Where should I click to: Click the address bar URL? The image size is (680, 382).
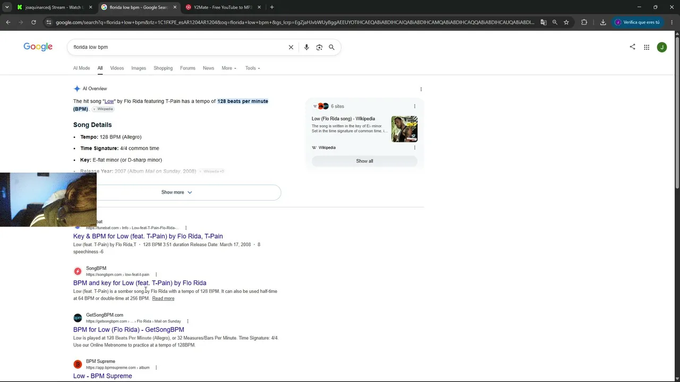(x=295, y=22)
